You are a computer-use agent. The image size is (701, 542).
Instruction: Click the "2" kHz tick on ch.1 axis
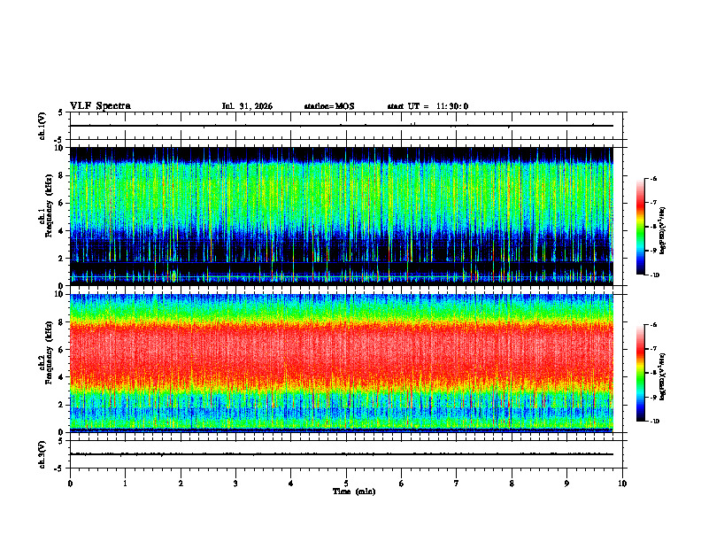[62, 259]
